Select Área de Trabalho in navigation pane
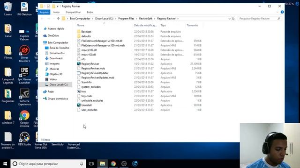The width and height of the screenshot is (300, 168). pos(59,48)
